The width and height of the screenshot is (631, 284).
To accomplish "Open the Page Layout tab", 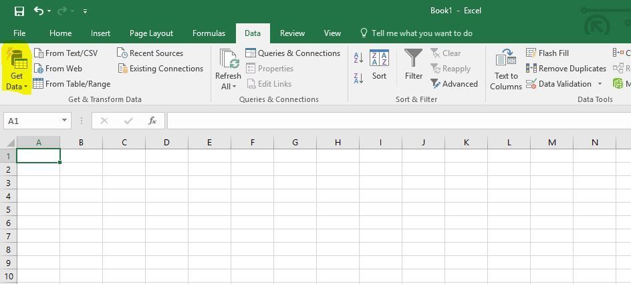I will 151,33.
